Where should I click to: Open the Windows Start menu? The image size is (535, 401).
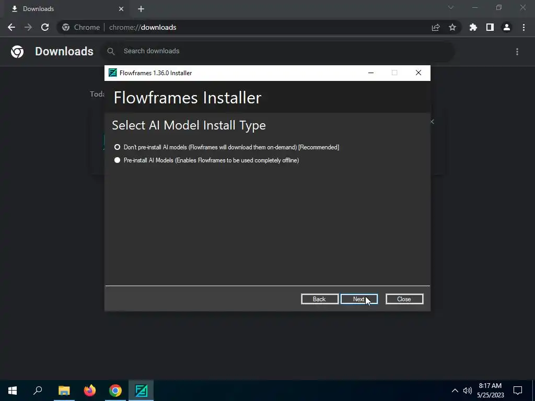tap(13, 391)
